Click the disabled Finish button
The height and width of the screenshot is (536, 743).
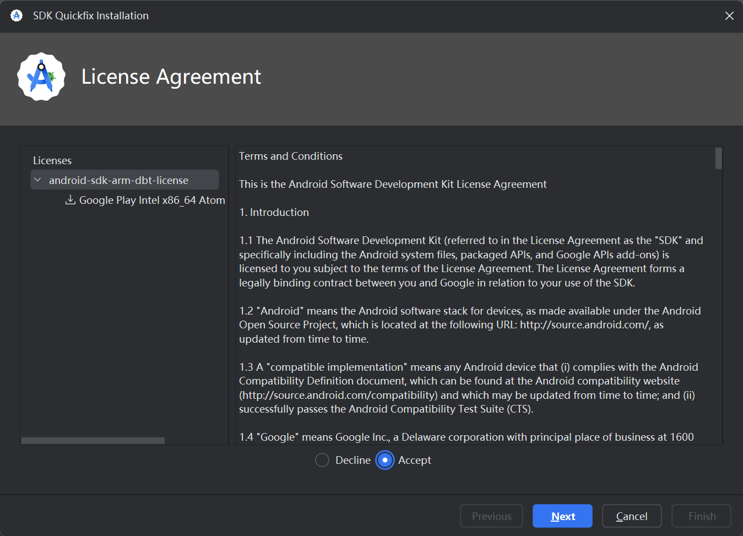click(702, 516)
